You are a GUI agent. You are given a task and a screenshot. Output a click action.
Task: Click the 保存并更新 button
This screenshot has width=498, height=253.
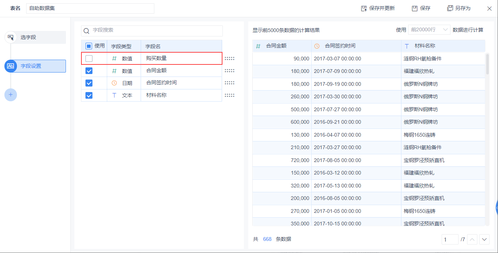378,8
